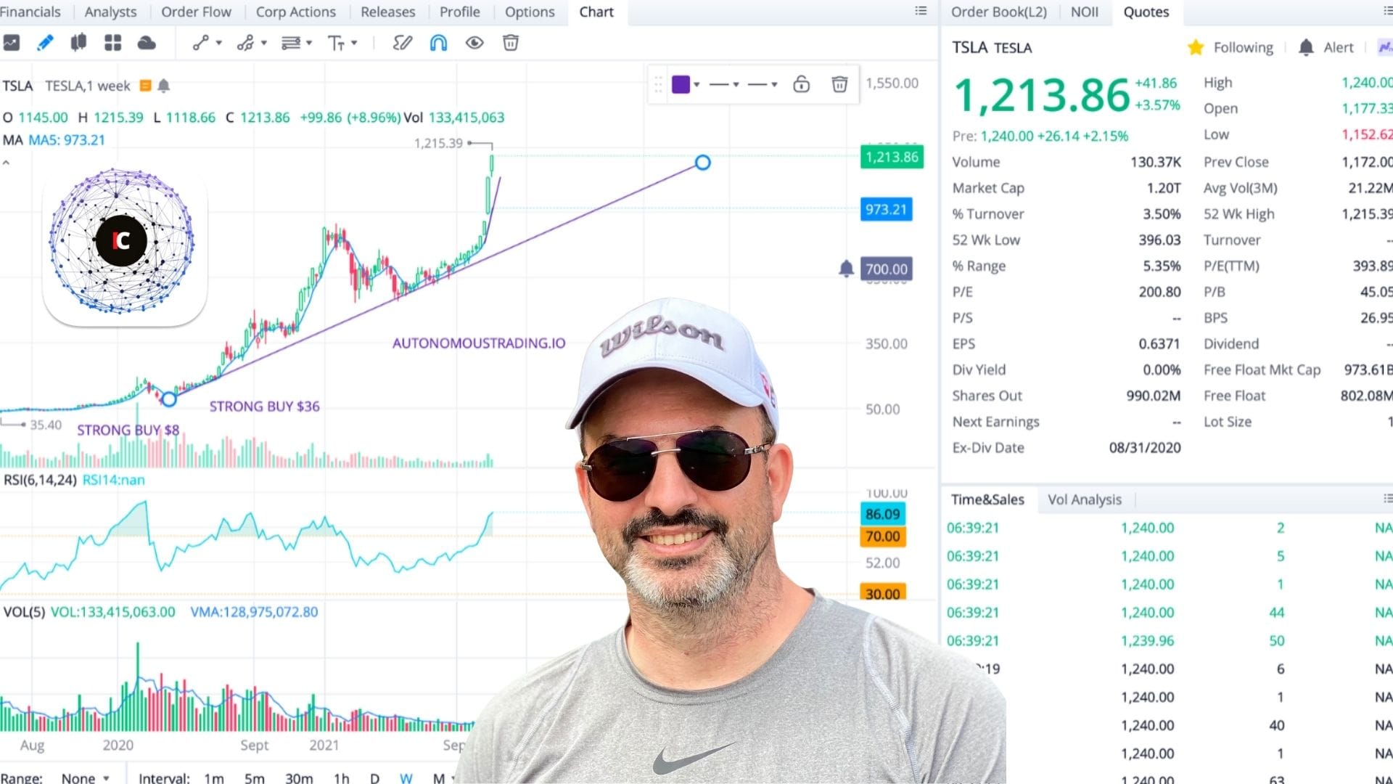Open the Order Flow tab
The image size is (1393, 784).
(x=196, y=12)
